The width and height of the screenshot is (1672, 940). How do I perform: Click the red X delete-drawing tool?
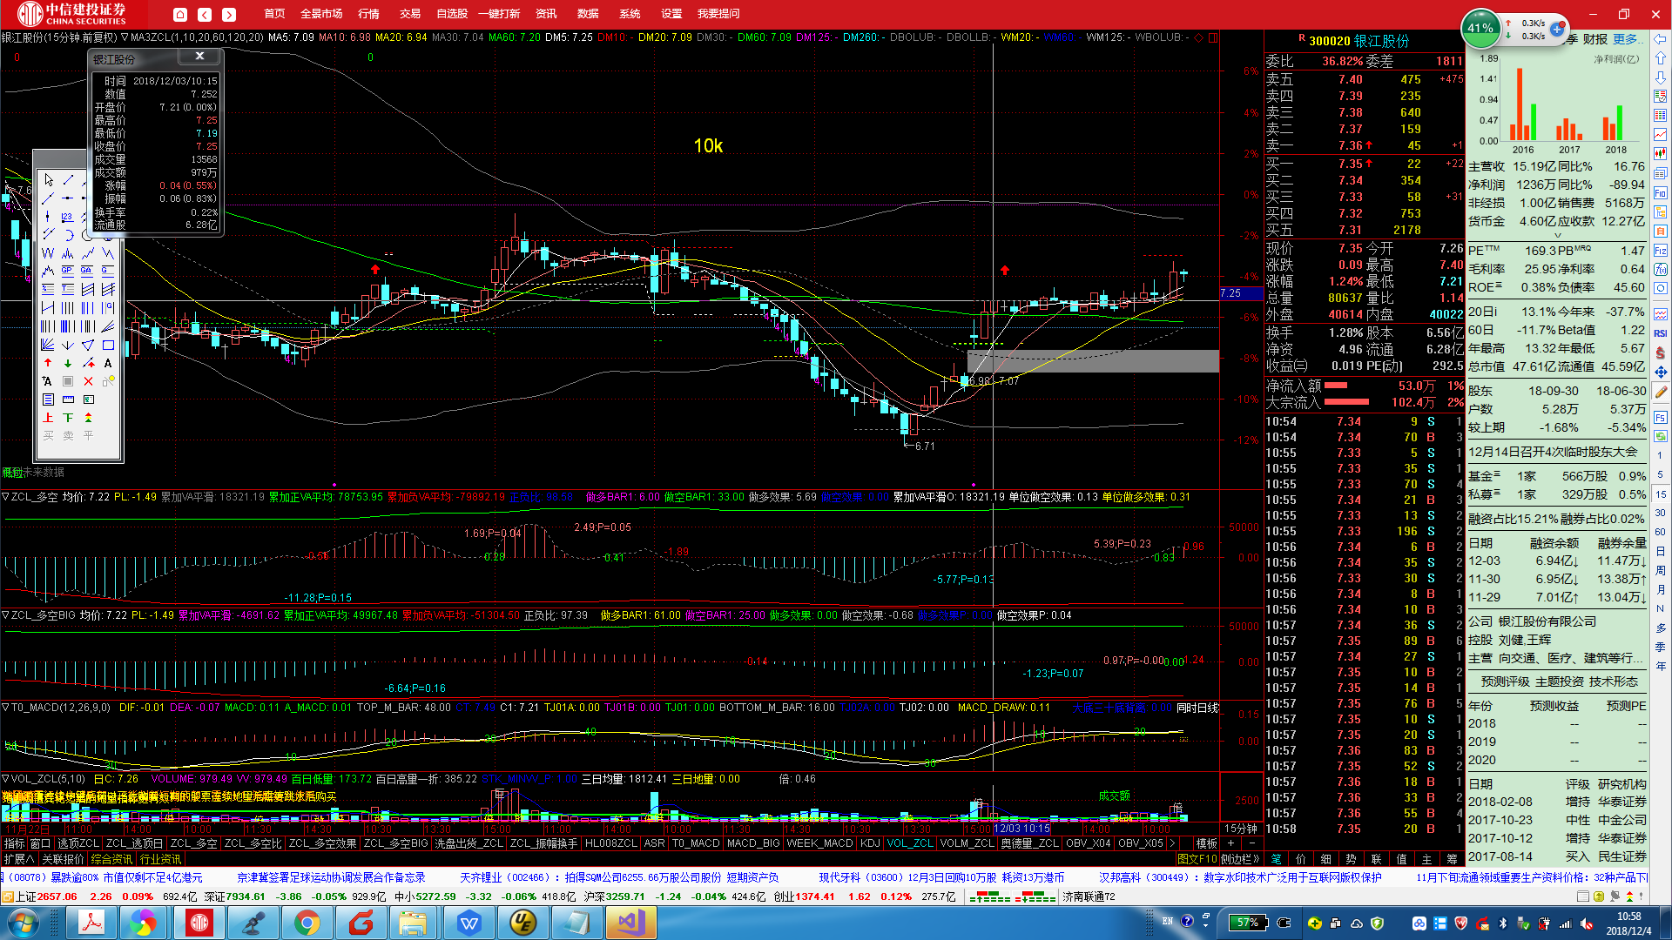[88, 381]
